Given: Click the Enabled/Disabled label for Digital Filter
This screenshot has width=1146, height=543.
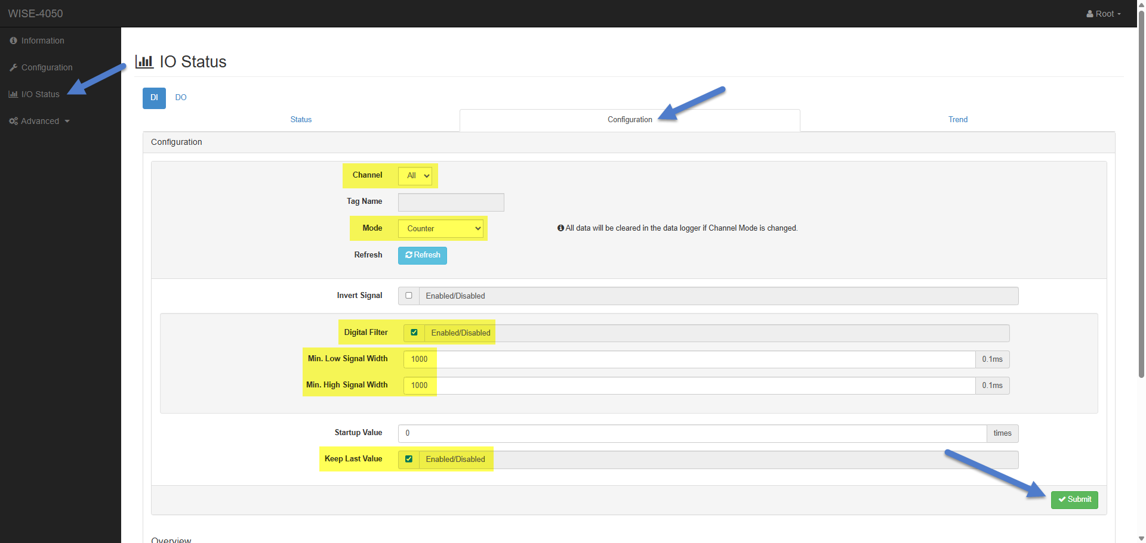Looking at the screenshot, I should coord(461,333).
